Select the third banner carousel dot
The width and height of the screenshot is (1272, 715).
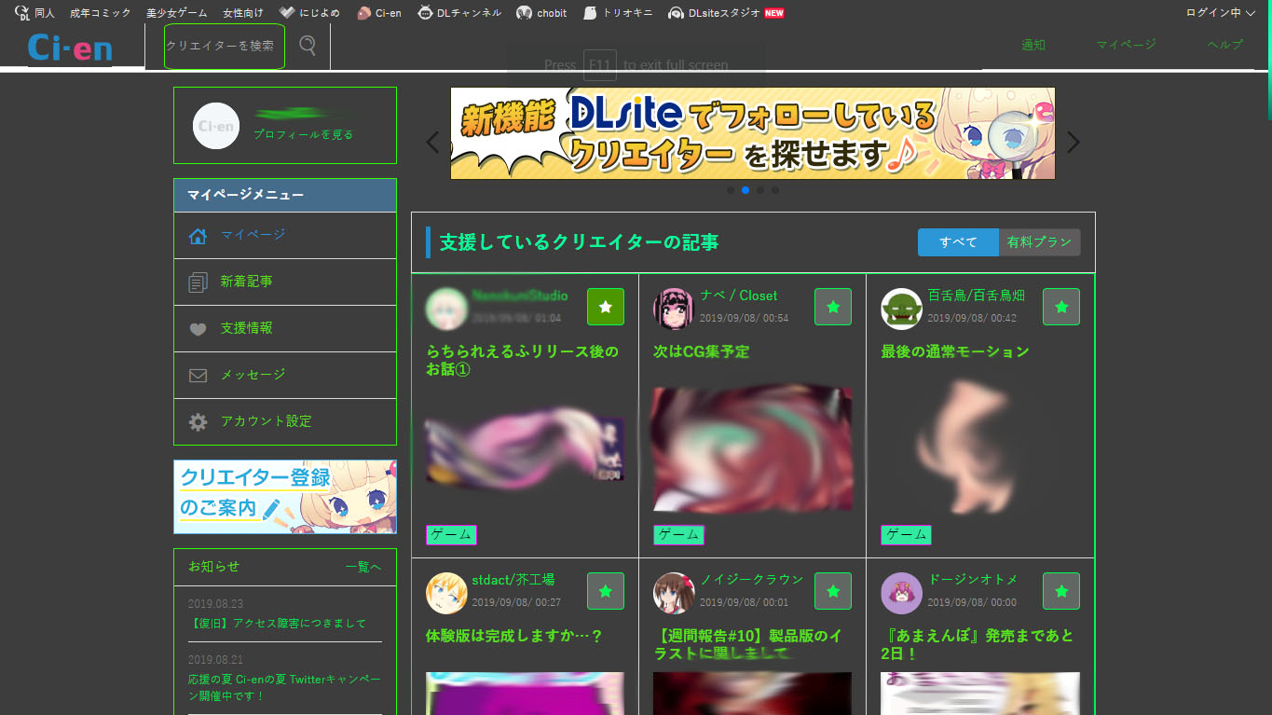pyautogui.click(x=760, y=190)
